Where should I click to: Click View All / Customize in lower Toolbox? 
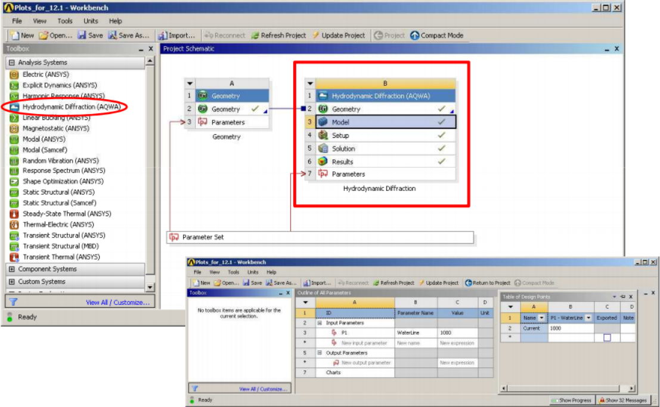[263, 389]
